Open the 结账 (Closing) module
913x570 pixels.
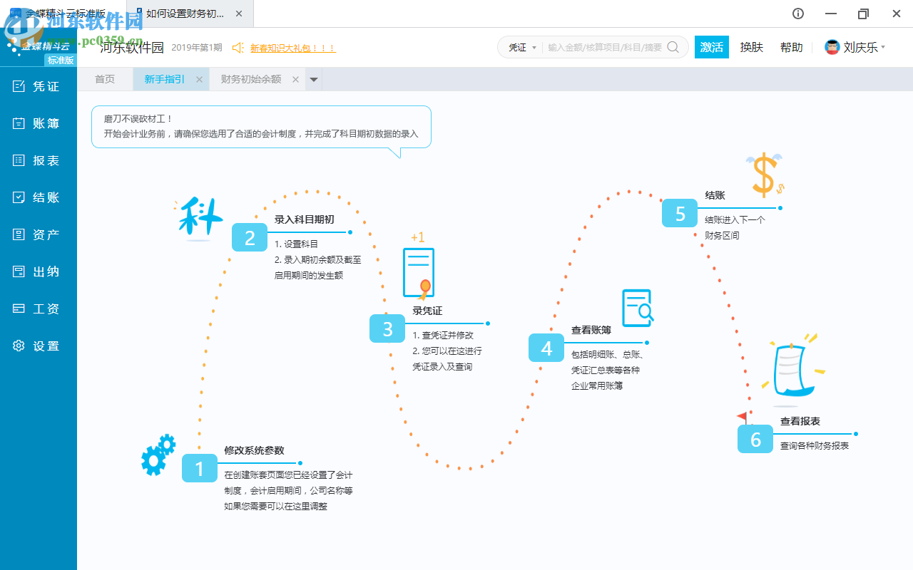click(x=39, y=197)
